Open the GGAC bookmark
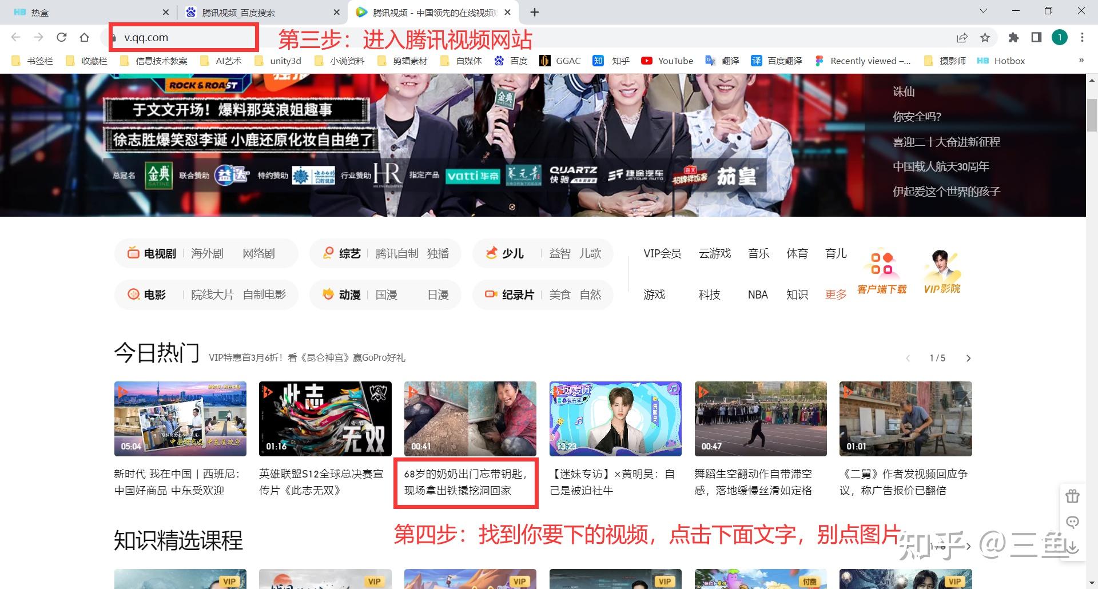Image resolution: width=1098 pixels, height=589 pixels. pyautogui.click(x=560, y=61)
